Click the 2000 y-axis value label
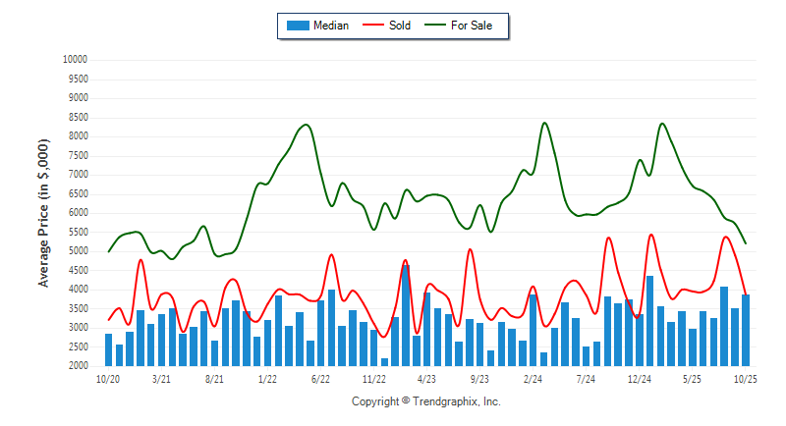The height and width of the screenshot is (426, 786). (78, 366)
